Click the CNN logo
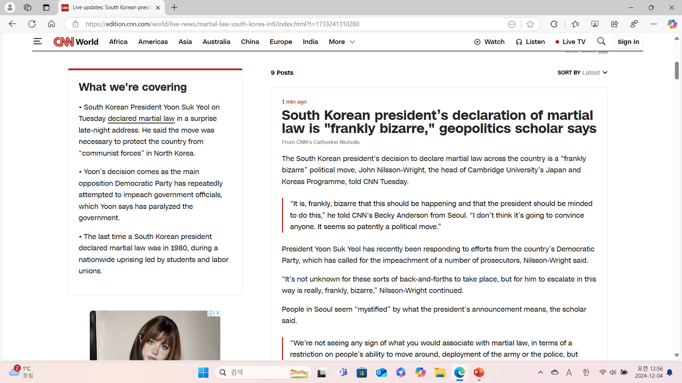This screenshot has height=383, width=682. click(x=64, y=42)
